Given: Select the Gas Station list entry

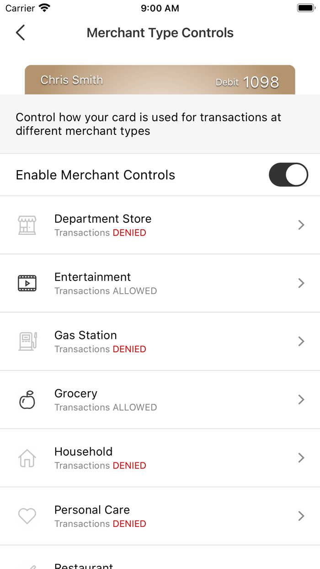Looking at the screenshot, I should (x=160, y=341).
